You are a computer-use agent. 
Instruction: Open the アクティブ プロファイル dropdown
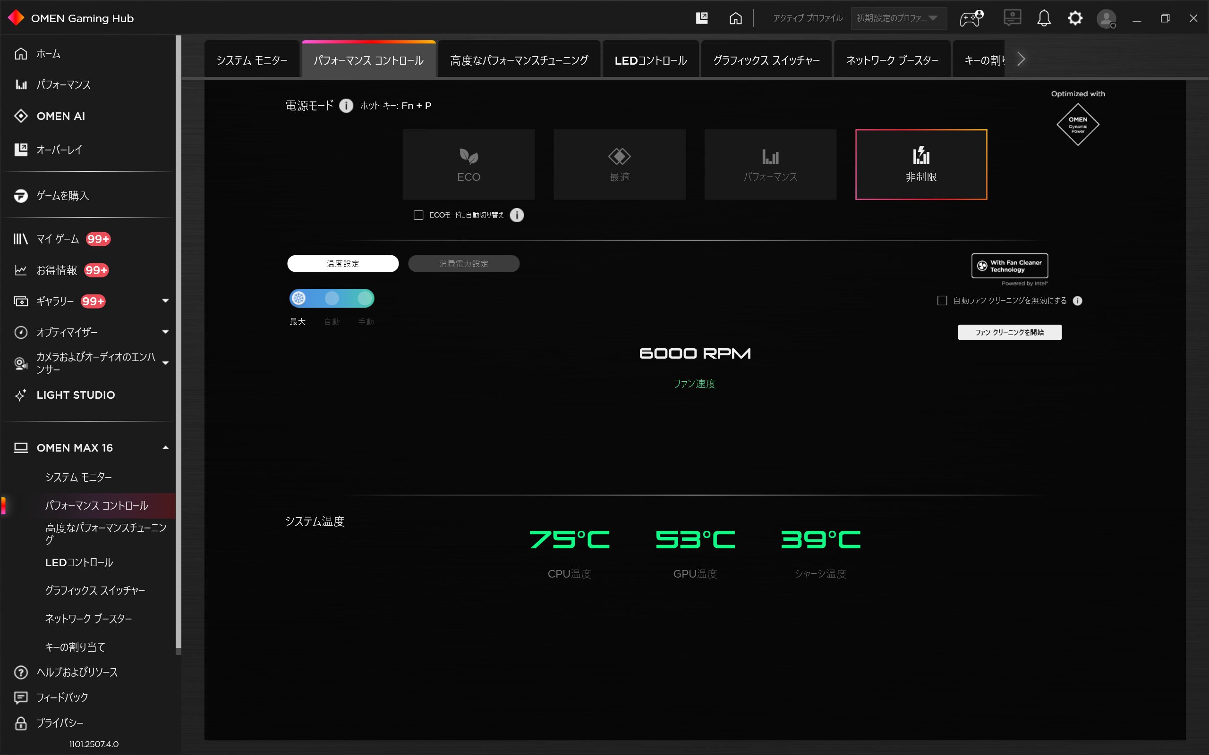point(898,18)
